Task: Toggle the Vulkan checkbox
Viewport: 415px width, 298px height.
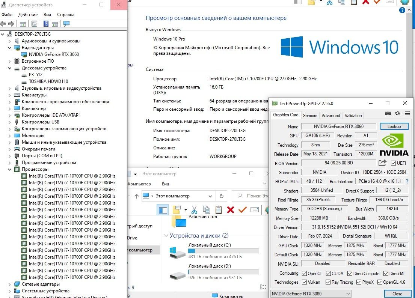Action: [x=304, y=282]
